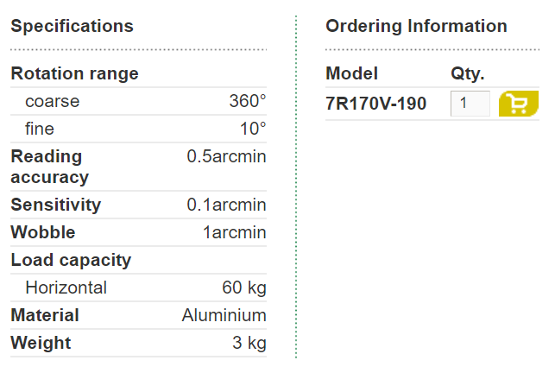Click the Material label
555x373 pixels.
(45, 315)
